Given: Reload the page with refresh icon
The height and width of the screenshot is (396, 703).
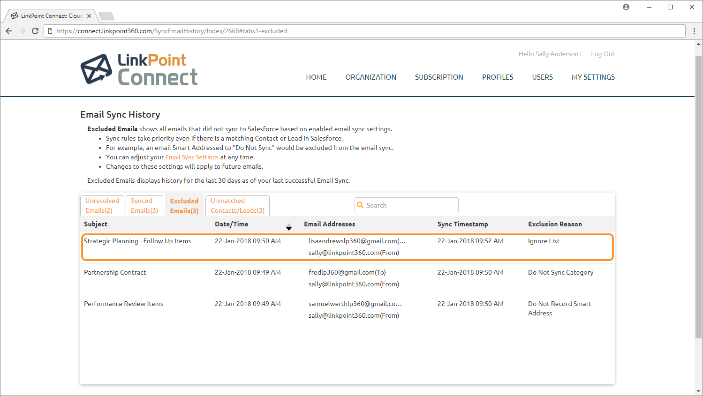Looking at the screenshot, I should [35, 31].
